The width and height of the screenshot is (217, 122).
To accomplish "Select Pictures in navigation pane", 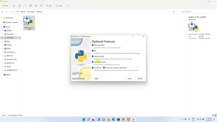I will [x=9, y=45].
